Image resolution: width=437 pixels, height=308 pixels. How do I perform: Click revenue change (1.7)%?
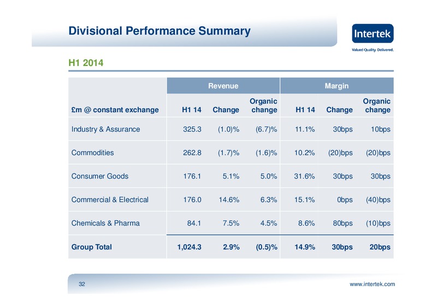coord(228,153)
